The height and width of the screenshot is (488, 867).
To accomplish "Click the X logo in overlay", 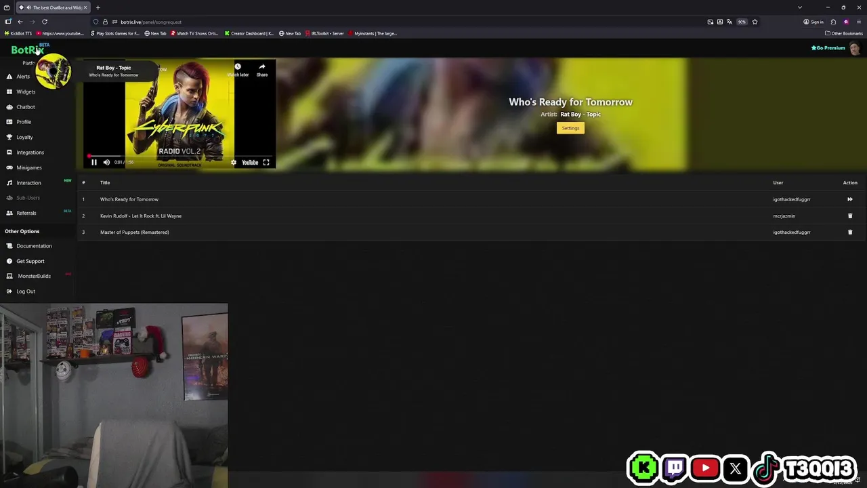I will coord(736,468).
